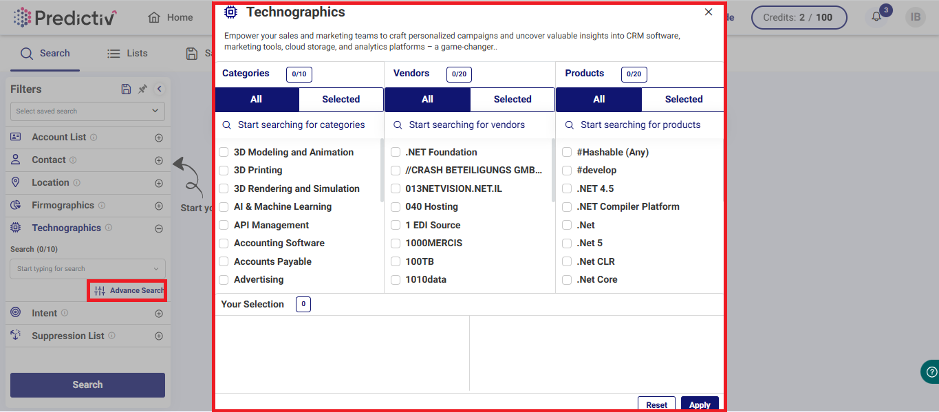Click the Firmographics chart icon
The height and width of the screenshot is (412, 939).
16,205
